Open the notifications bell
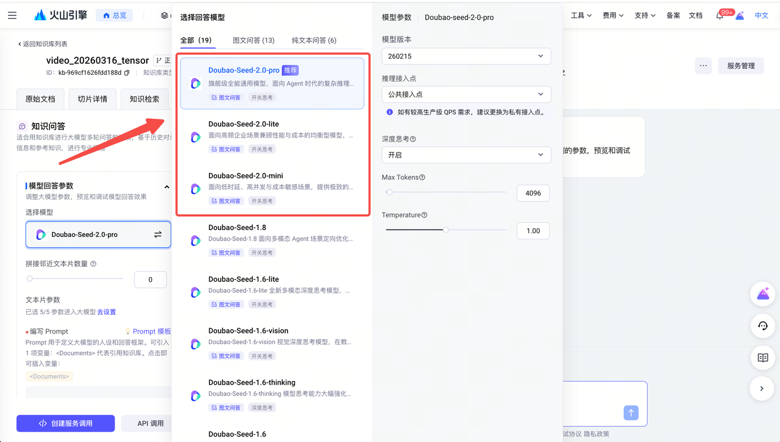The height and width of the screenshot is (442, 780). coord(720,15)
